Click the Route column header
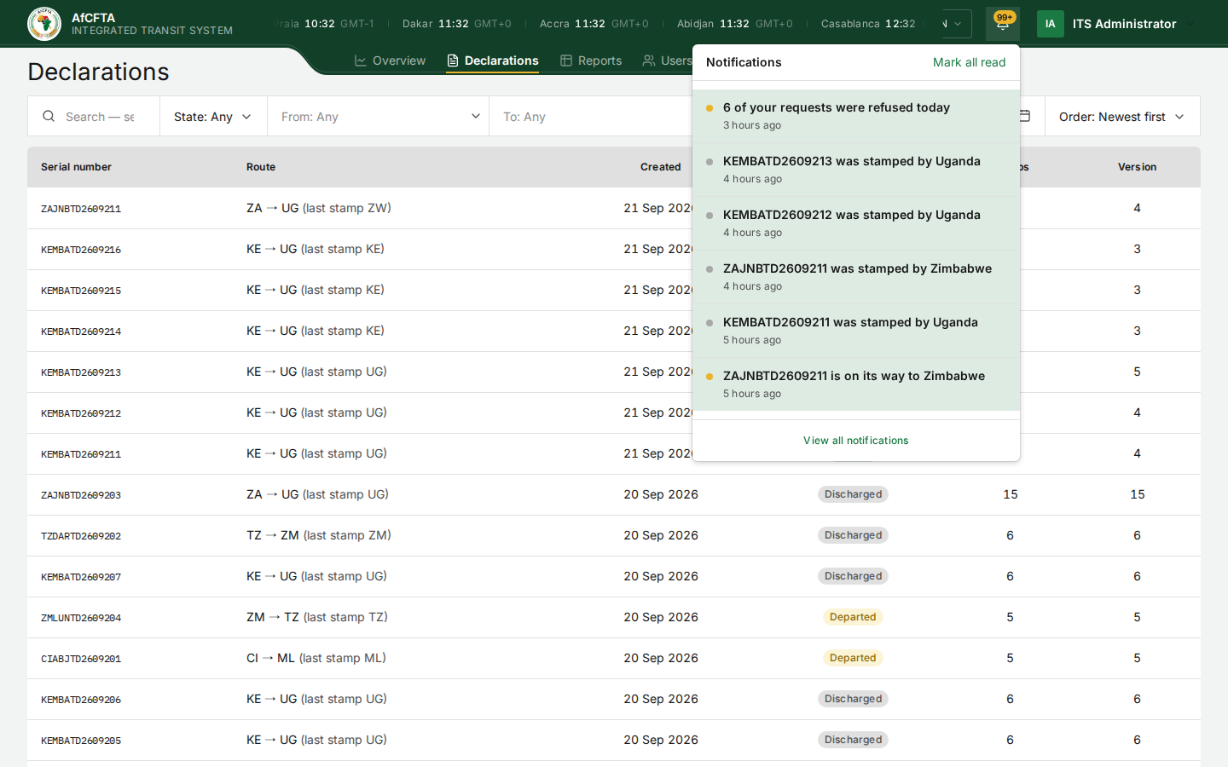Image resolution: width=1228 pixels, height=767 pixels. pyautogui.click(x=261, y=167)
